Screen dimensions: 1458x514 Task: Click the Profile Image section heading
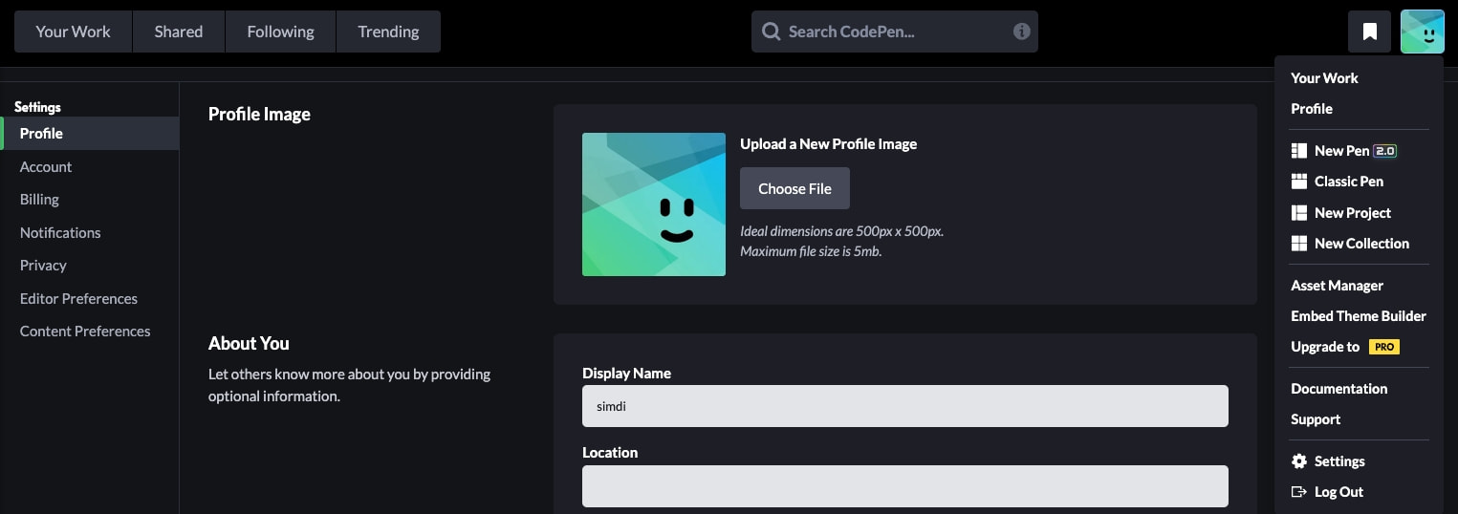coord(259,115)
